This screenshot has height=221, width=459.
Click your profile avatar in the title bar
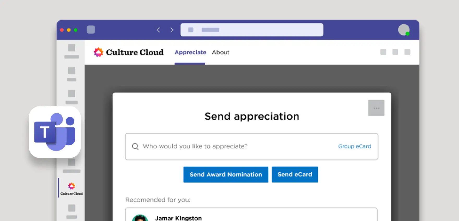404,29
